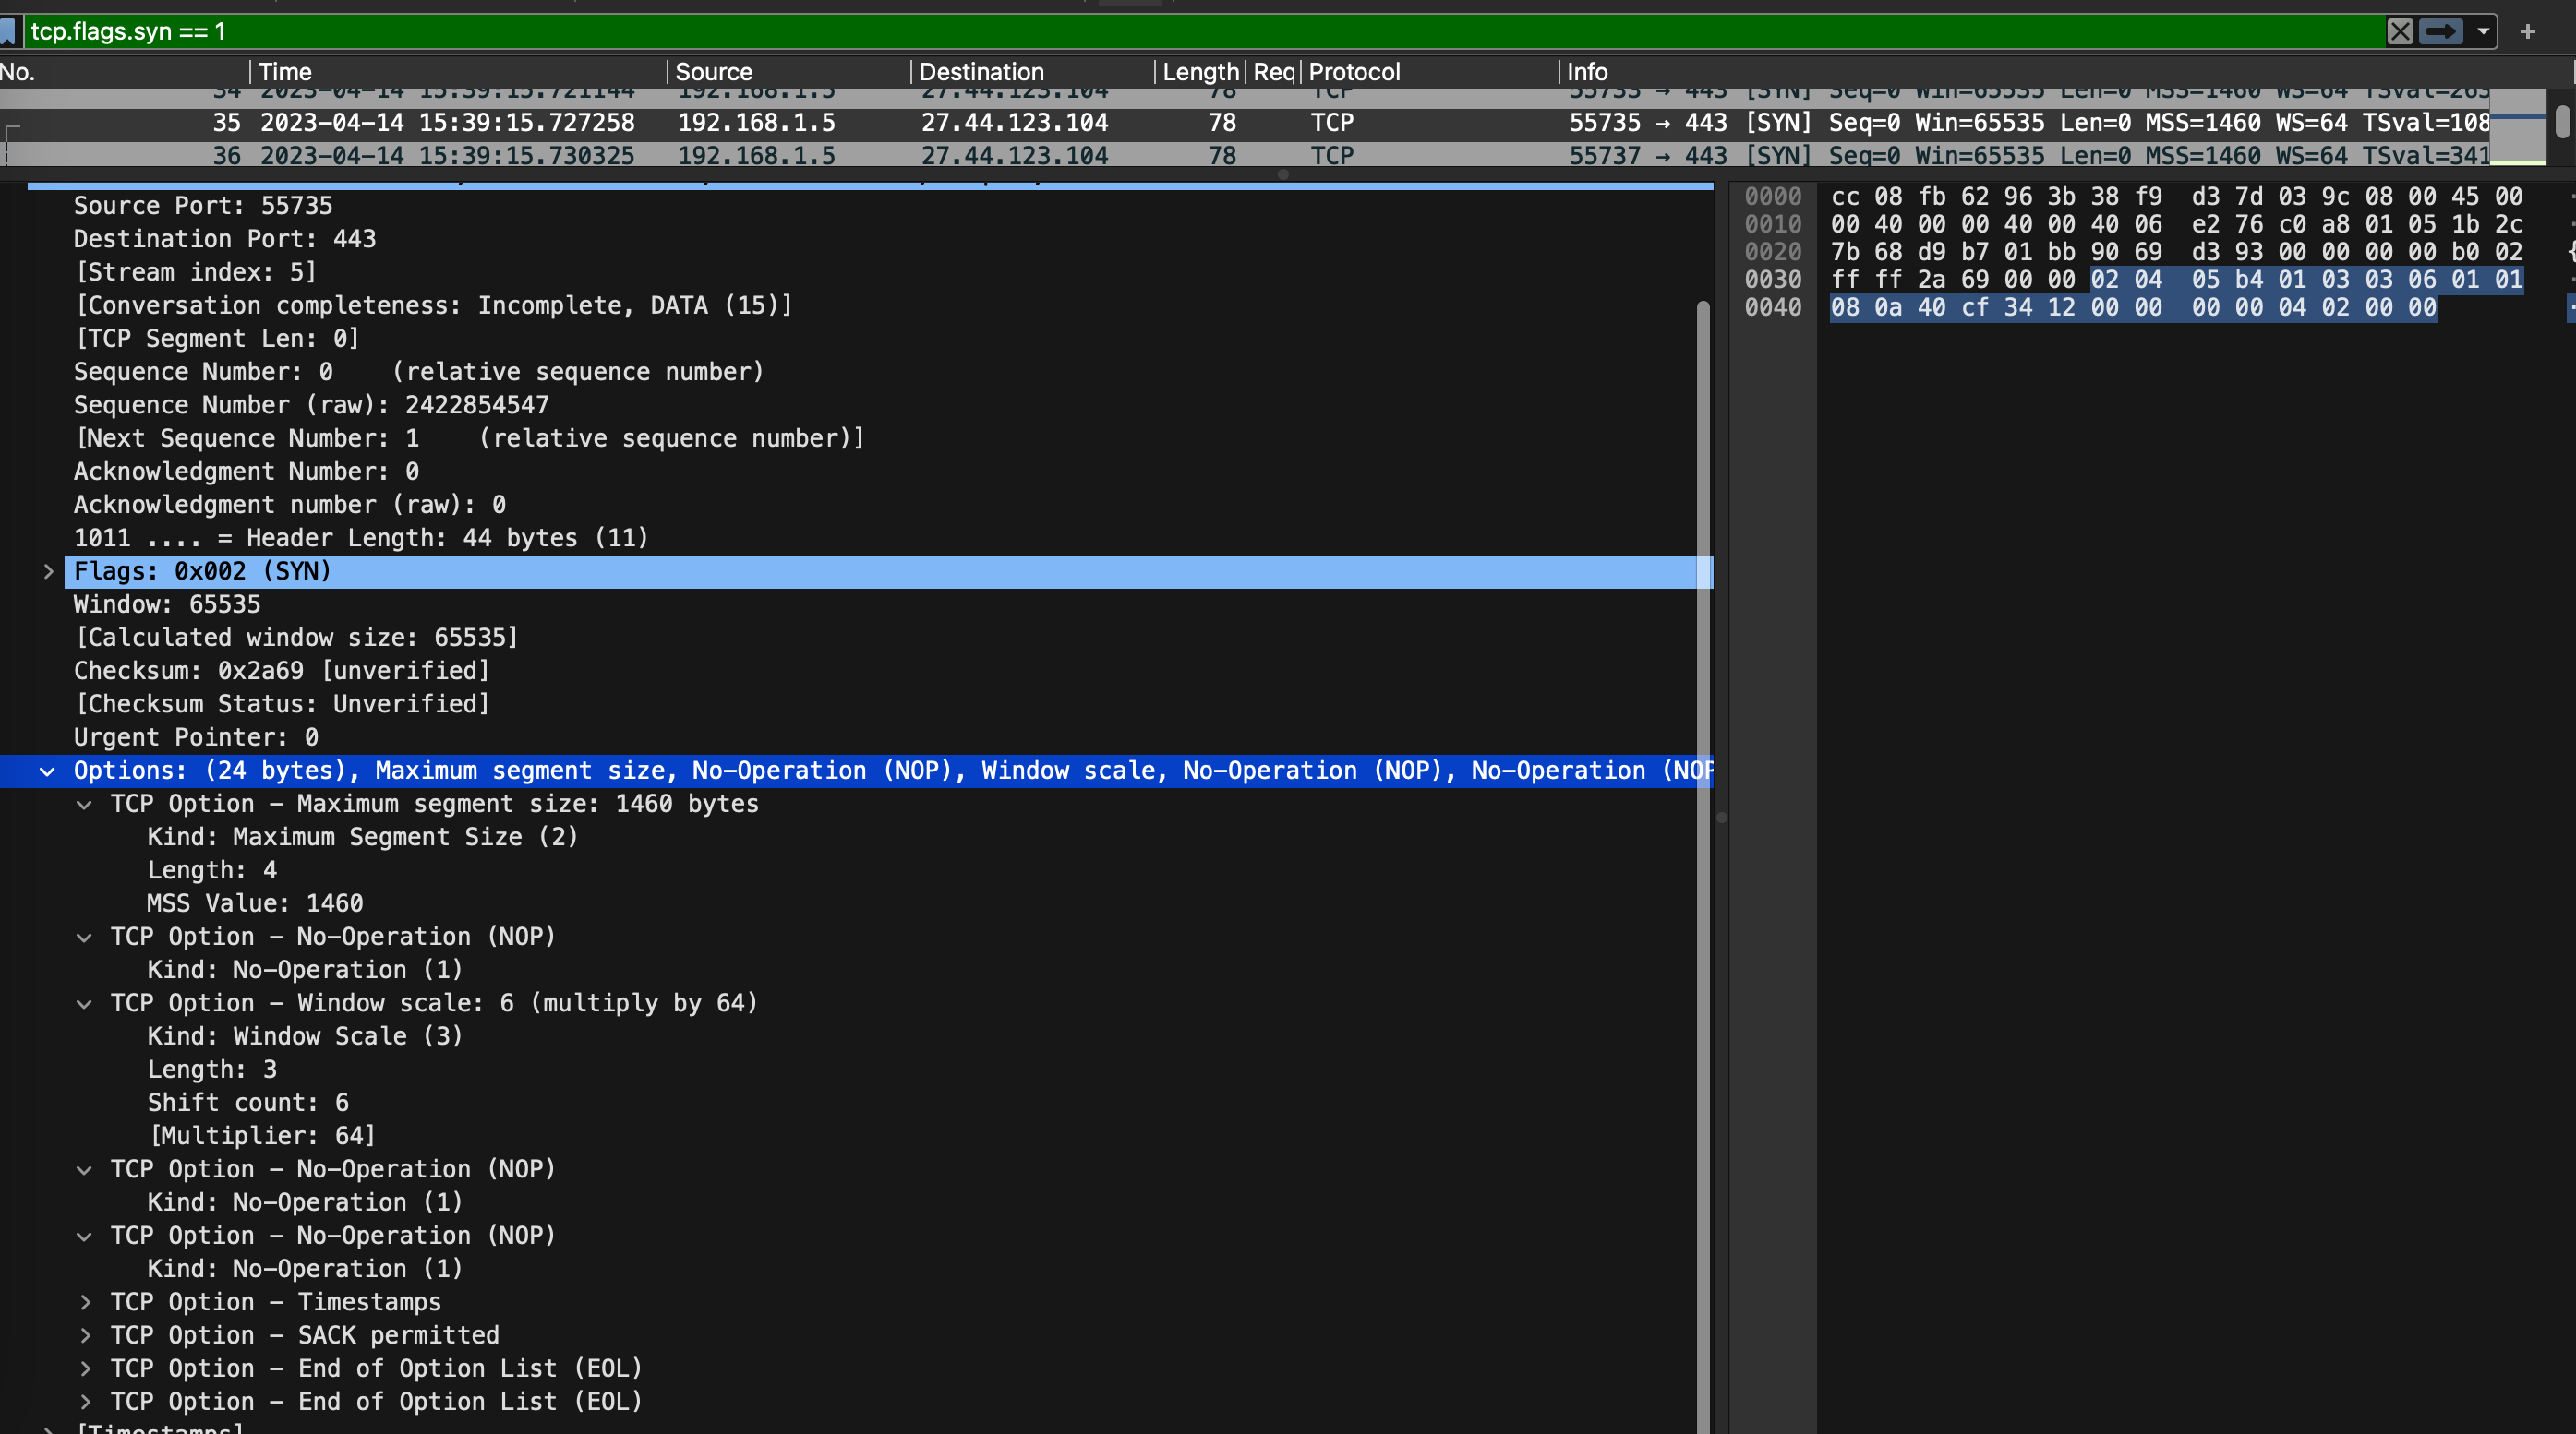This screenshot has width=2576, height=1434.
Task: Select Sequence Number (raw): 2422854547
Action: 311,405
